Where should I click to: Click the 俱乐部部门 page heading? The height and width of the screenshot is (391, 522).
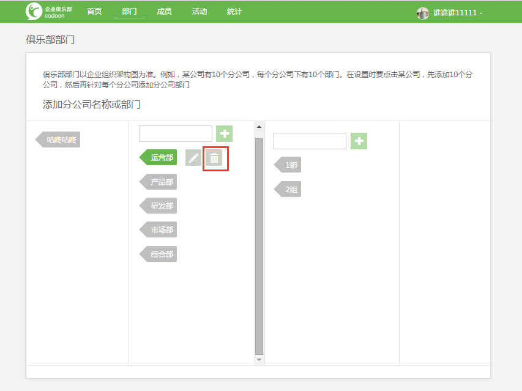coord(50,40)
